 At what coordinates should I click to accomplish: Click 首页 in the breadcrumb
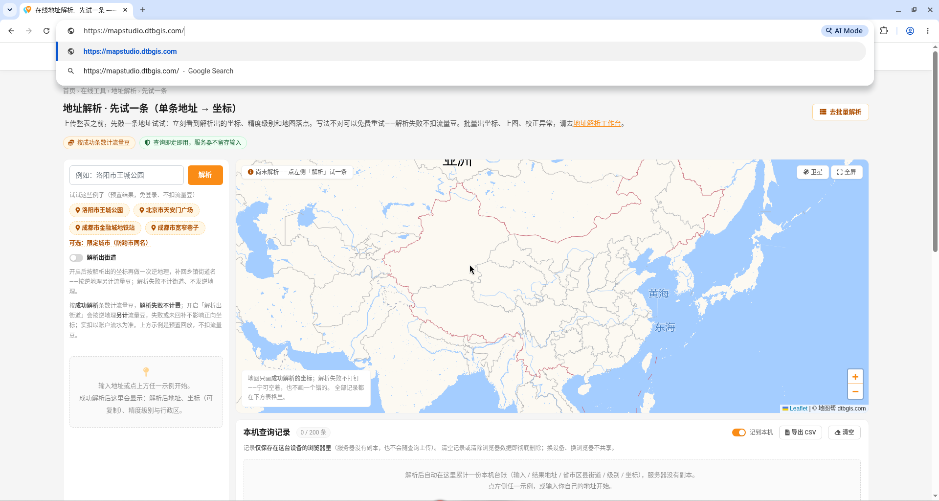tap(69, 91)
